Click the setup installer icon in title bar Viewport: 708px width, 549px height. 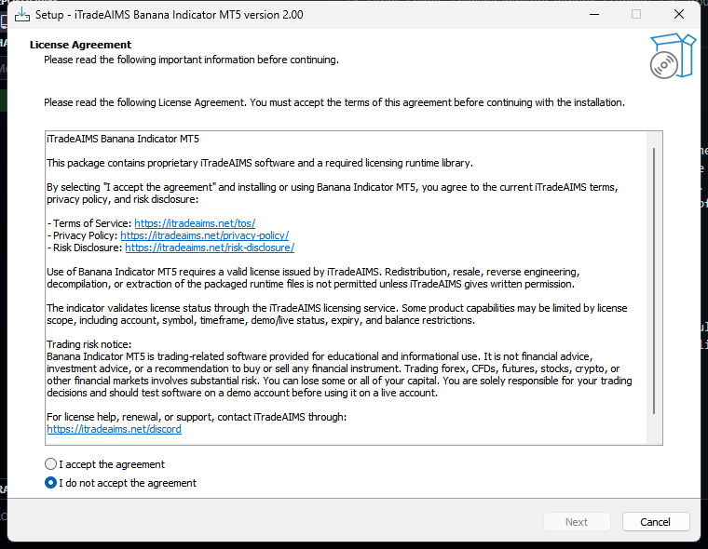coord(21,15)
